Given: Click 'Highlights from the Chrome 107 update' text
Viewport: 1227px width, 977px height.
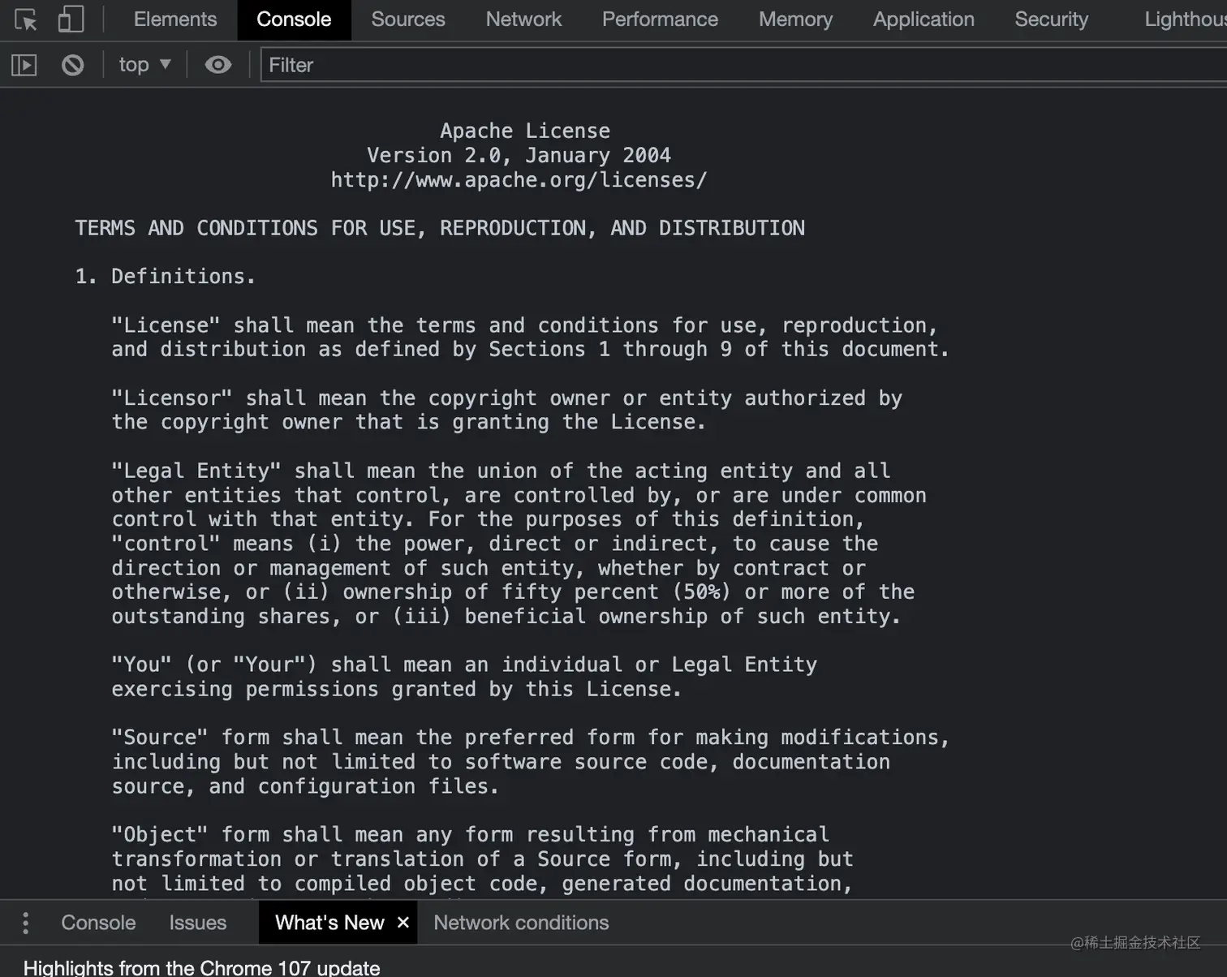Looking at the screenshot, I should coord(201,967).
